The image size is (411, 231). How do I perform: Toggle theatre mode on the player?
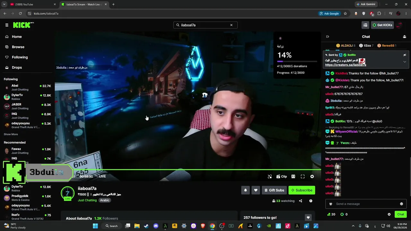(x=293, y=176)
